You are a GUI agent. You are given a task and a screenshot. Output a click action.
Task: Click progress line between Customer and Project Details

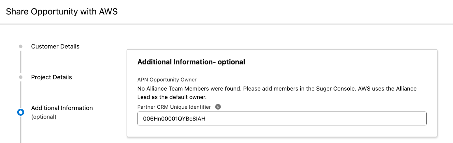pyautogui.click(x=21, y=62)
